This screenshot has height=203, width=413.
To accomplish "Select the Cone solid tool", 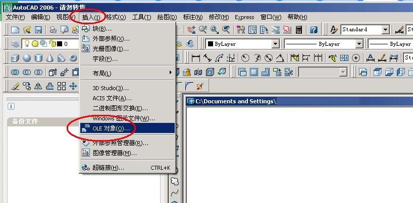I will coord(50,58).
